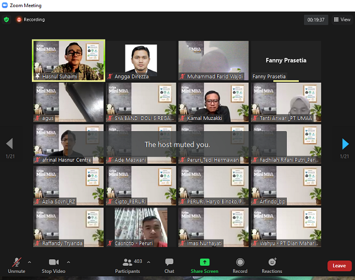Viewport: 355px width, 280px height.
Task: Click muted mic icon on Azlia Sovni_RZ
Action: [38, 201]
